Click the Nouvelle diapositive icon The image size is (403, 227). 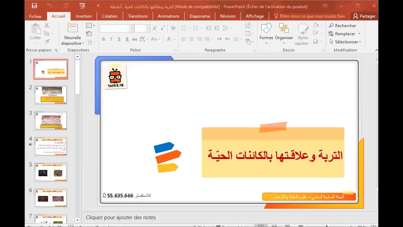point(73,28)
